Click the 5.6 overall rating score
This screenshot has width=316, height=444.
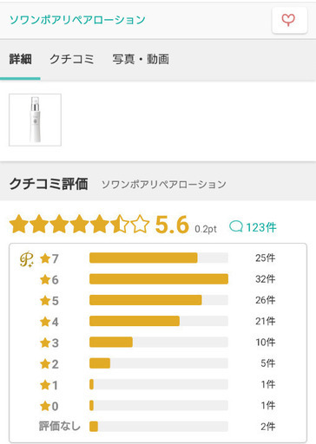coord(172,225)
